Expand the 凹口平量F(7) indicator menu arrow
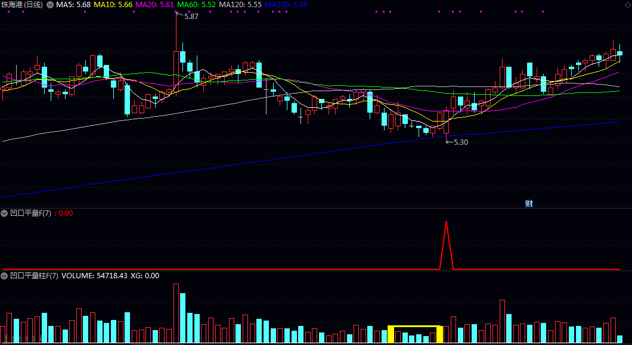The width and height of the screenshot is (632, 345). 4,213
